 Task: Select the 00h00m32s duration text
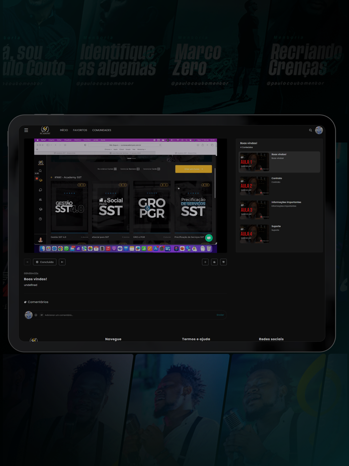click(x=31, y=273)
